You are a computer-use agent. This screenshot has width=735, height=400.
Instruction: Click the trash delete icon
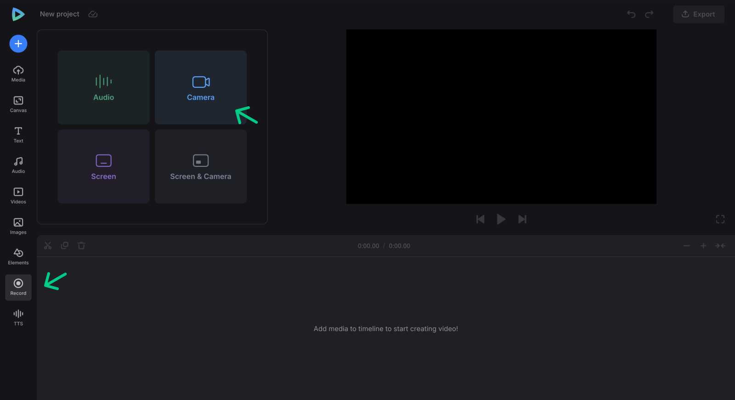pyautogui.click(x=81, y=246)
